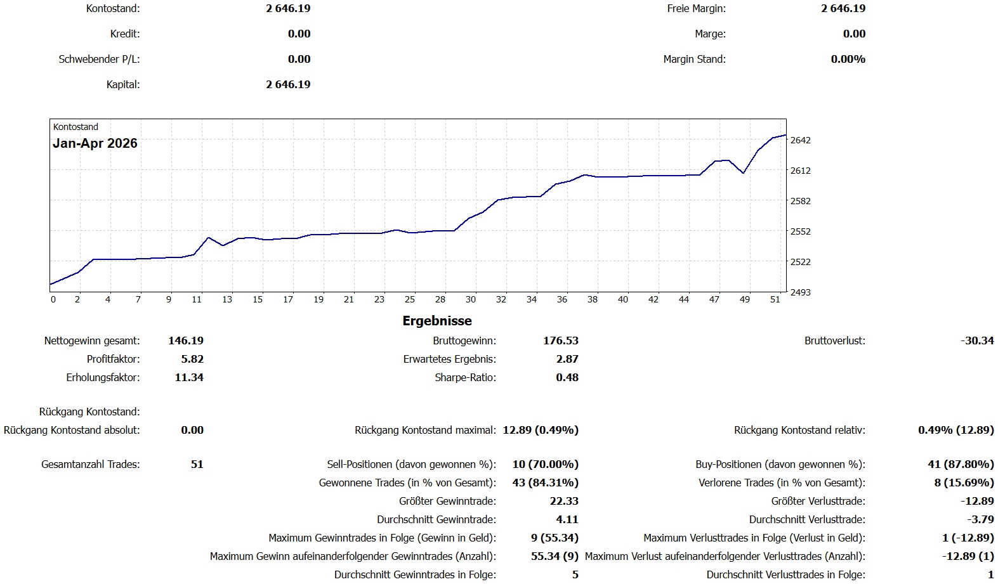
Task: Select the Größter Gewinntrade value 22.33
Action: coord(564,501)
